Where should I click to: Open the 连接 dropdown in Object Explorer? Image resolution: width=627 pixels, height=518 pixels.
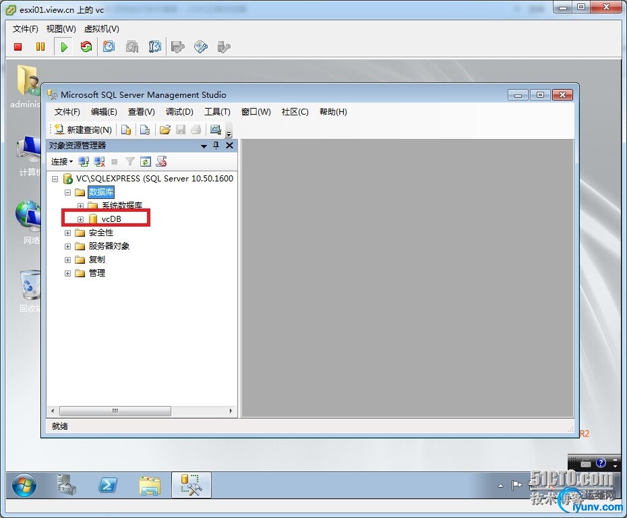pyautogui.click(x=61, y=162)
